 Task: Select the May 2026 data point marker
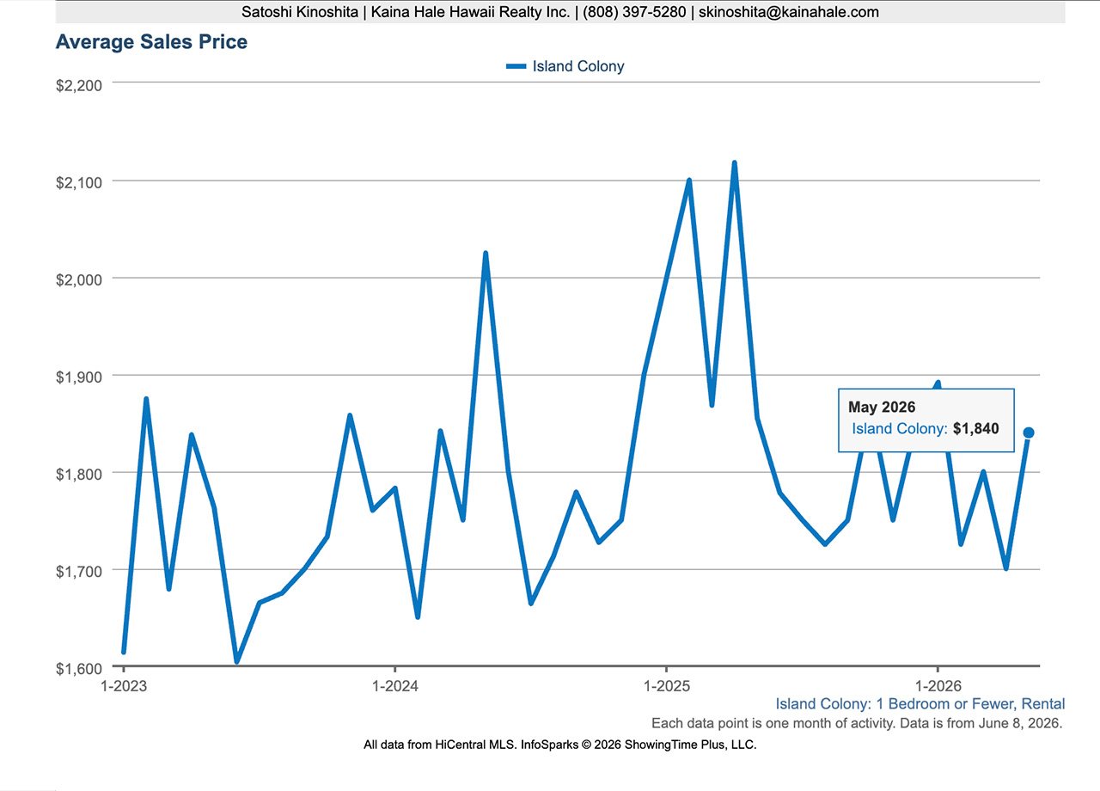coord(1029,432)
